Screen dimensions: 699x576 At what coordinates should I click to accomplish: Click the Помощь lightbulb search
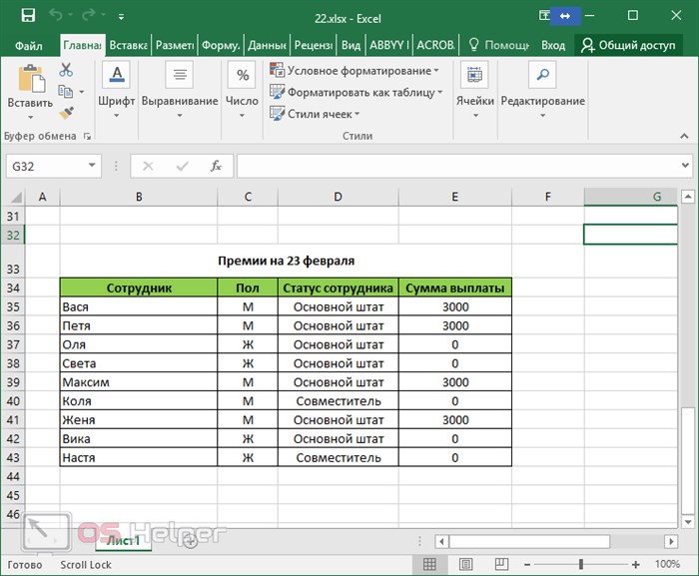click(498, 45)
